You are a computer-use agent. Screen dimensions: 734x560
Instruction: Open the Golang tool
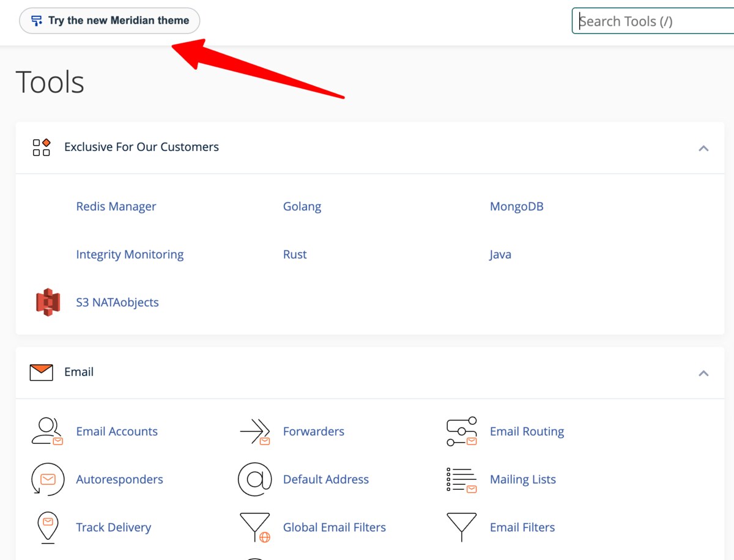[302, 207]
